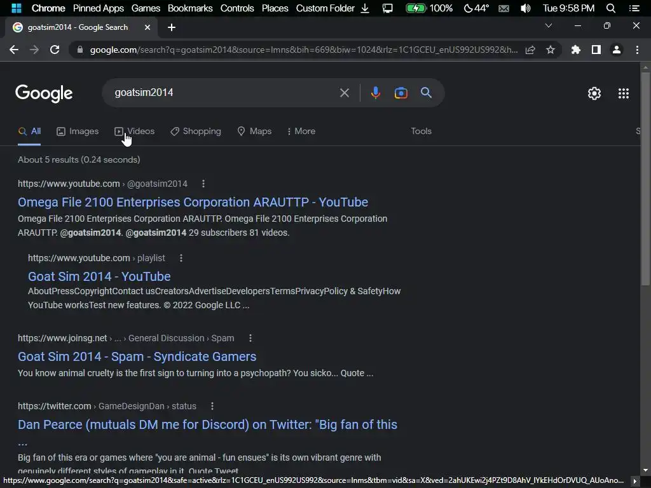
Task: Open the Chrome profile icon
Action: click(x=617, y=50)
